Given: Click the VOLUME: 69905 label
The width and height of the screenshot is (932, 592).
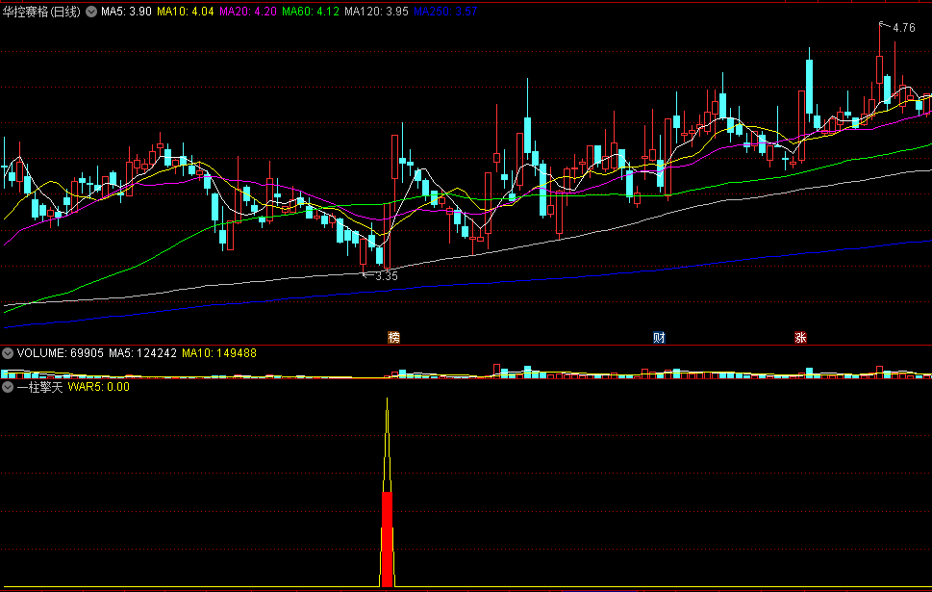Looking at the screenshot, I should pyautogui.click(x=60, y=353).
